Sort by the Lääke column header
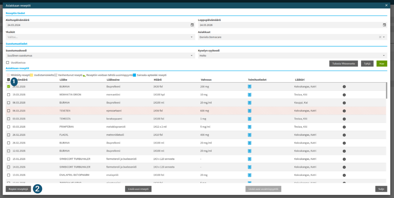 tap(63, 80)
